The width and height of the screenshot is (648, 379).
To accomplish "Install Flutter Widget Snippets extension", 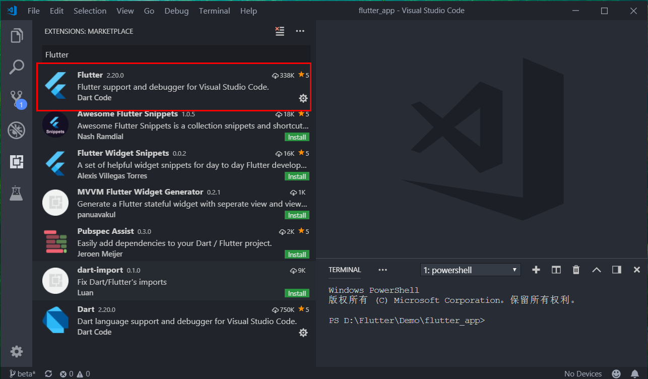I will 297,176.
